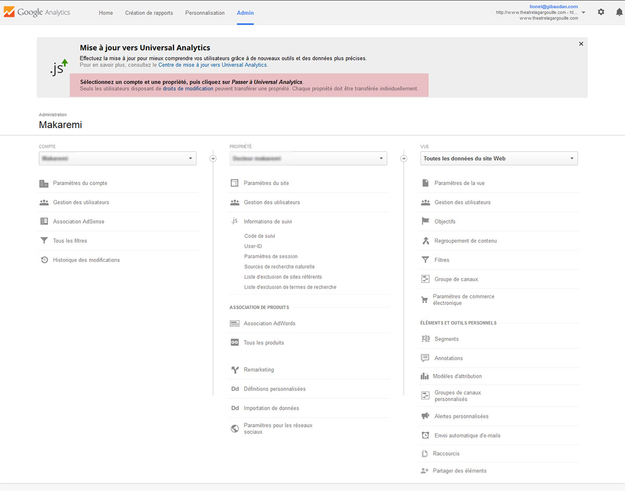This screenshot has width=625, height=491.
Task: Click the funnel icon next to Tous les filtres
Action: tap(44, 241)
